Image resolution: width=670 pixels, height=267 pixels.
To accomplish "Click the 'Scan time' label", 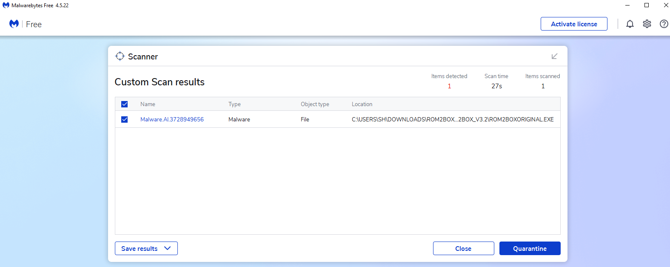I will point(496,76).
